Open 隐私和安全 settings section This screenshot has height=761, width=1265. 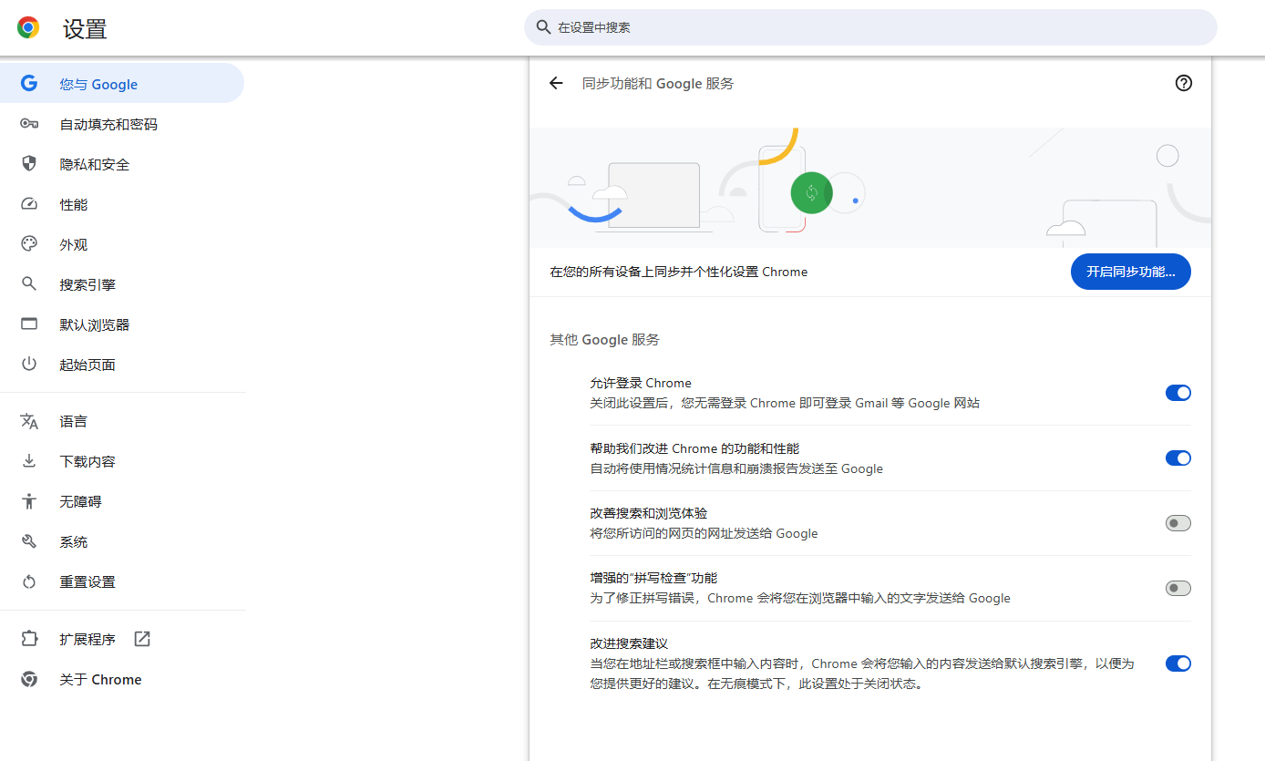click(122, 164)
